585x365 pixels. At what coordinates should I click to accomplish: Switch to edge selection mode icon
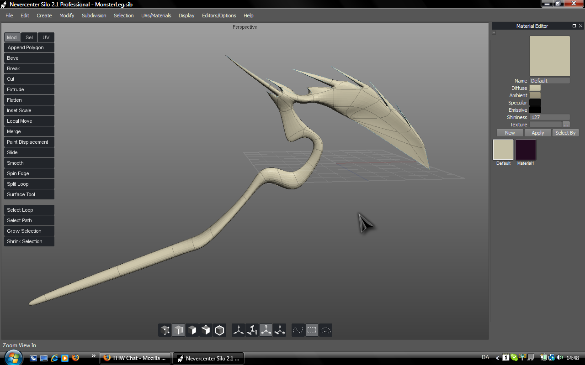click(x=179, y=330)
